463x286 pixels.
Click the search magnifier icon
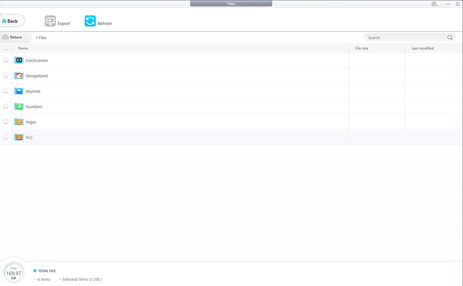450,37
